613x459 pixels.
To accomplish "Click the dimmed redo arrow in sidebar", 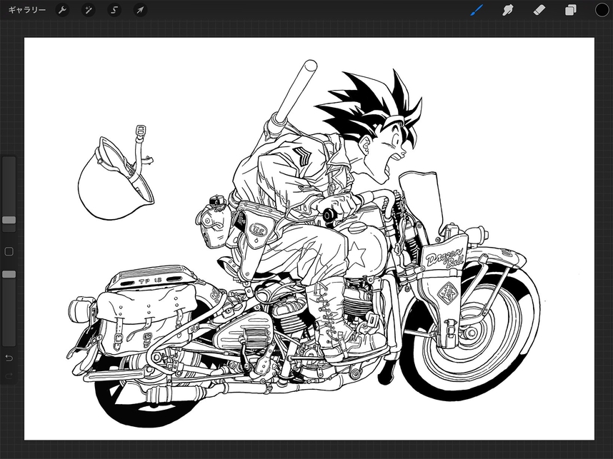I will pyautogui.click(x=9, y=375).
